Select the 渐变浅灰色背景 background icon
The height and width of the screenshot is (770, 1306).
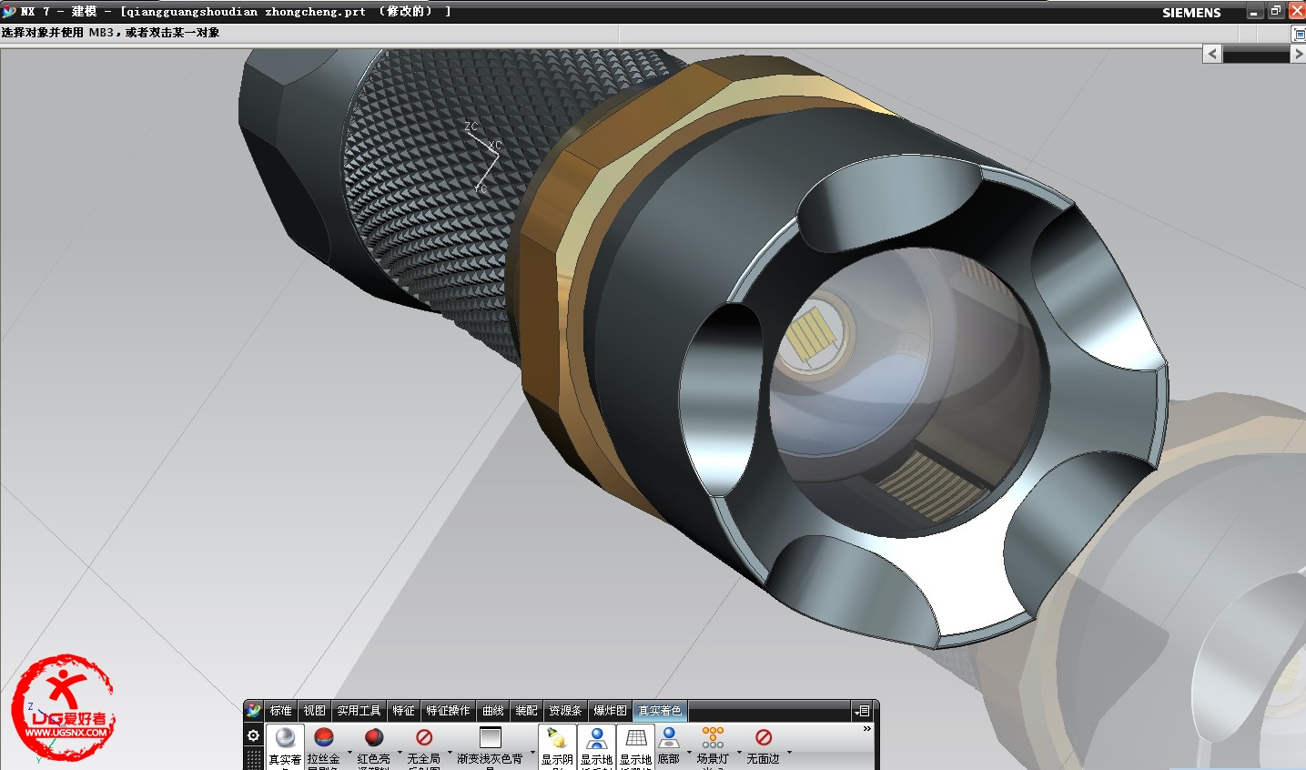coord(491,738)
